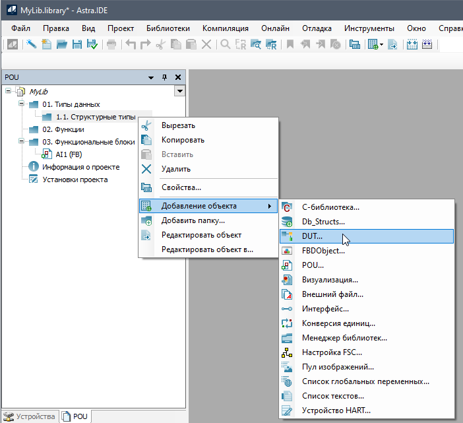Image resolution: width=463 pixels, height=423 pixels.
Task: Open the POU panel header dropdown arrow
Action: tap(151, 77)
